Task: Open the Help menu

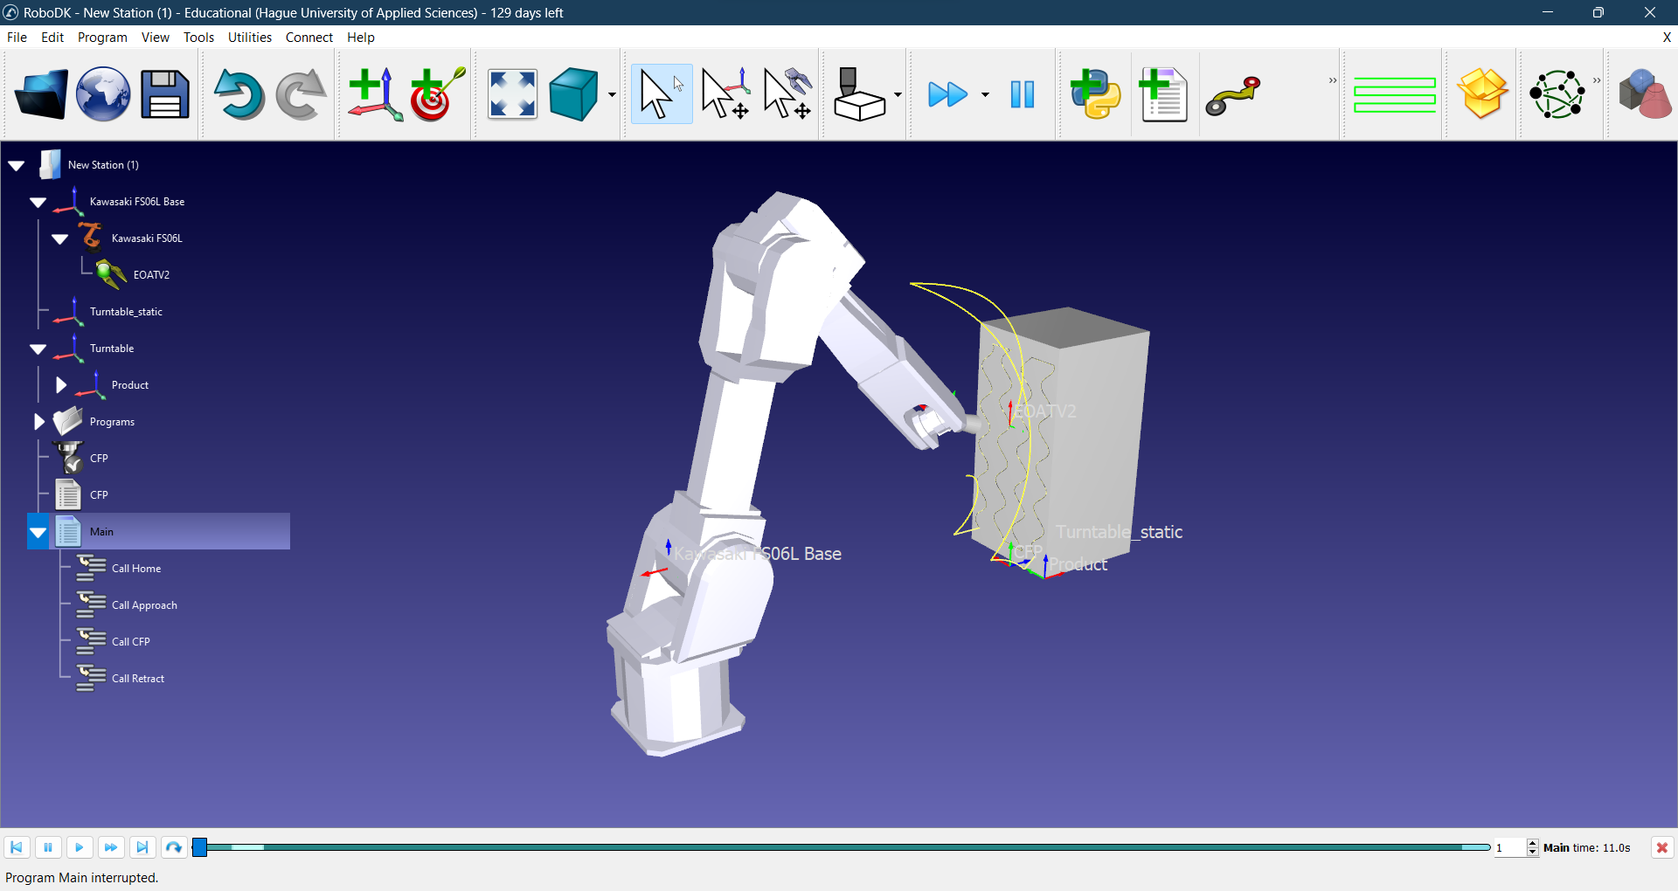Action: point(361,38)
